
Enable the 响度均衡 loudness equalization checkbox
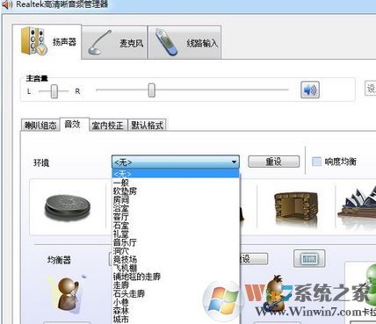(316, 162)
